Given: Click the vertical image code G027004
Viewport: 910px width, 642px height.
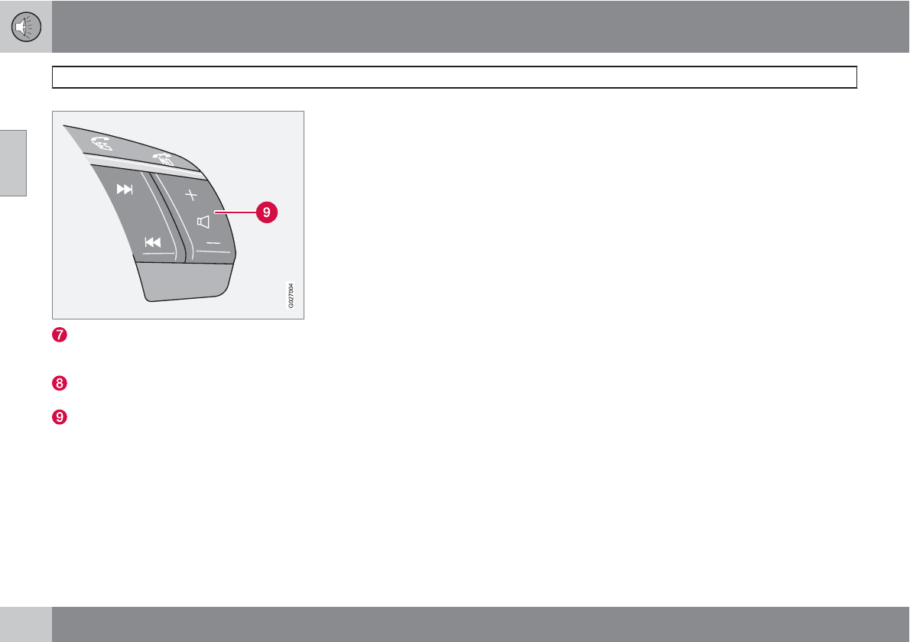Looking at the screenshot, I should coord(291,294).
